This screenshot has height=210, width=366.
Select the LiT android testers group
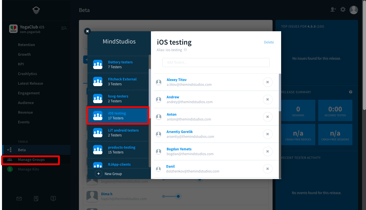coord(118,133)
